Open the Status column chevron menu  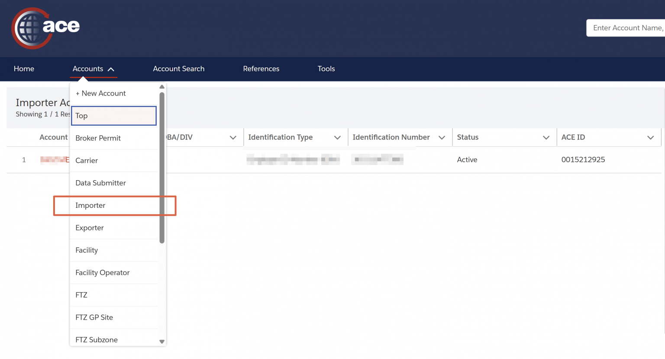tap(546, 138)
